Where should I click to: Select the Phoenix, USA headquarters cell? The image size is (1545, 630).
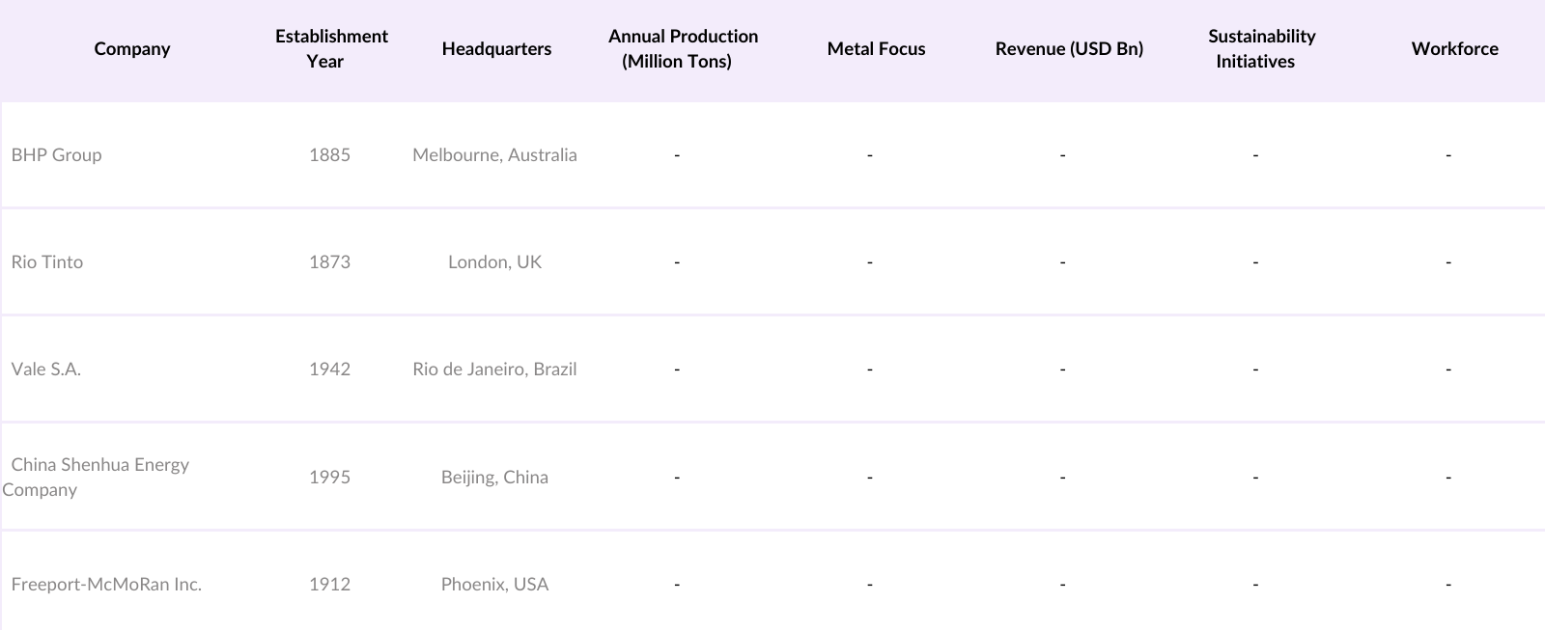[x=494, y=585]
